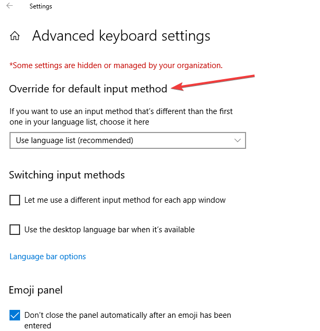This screenshot has width=320, height=331.
Task: Click the red organization-managed settings notice
Action: click(x=116, y=65)
